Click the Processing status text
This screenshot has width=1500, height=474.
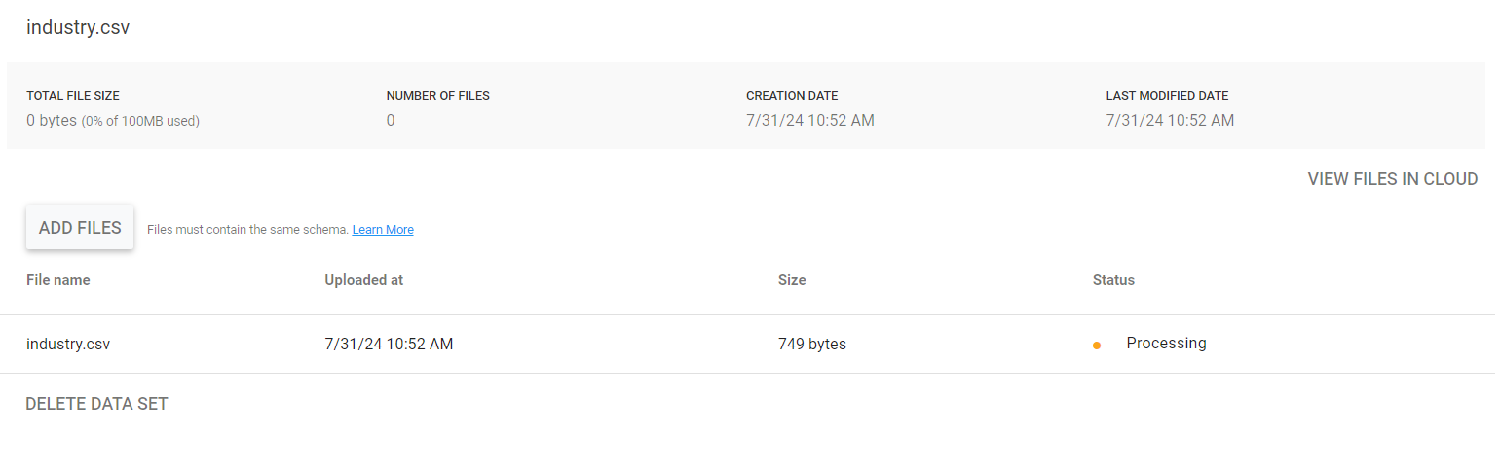pyautogui.click(x=1167, y=344)
